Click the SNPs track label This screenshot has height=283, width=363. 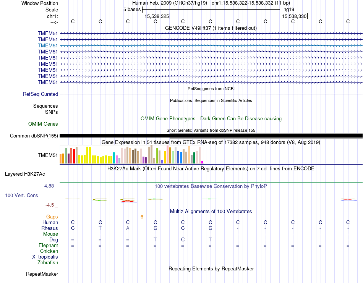[x=52, y=112]
